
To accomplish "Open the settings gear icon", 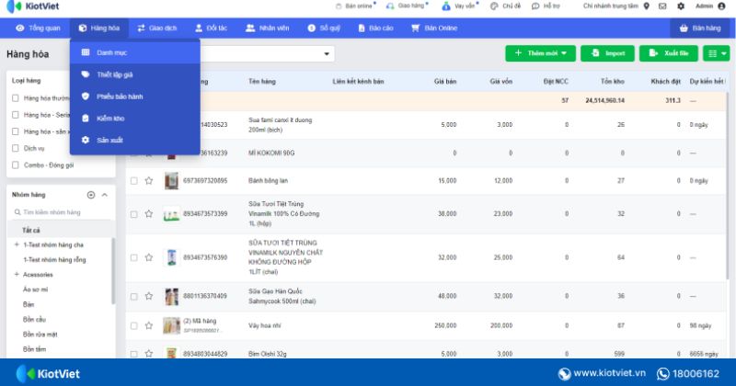I will pyautogui.click(x=681, y=6).
